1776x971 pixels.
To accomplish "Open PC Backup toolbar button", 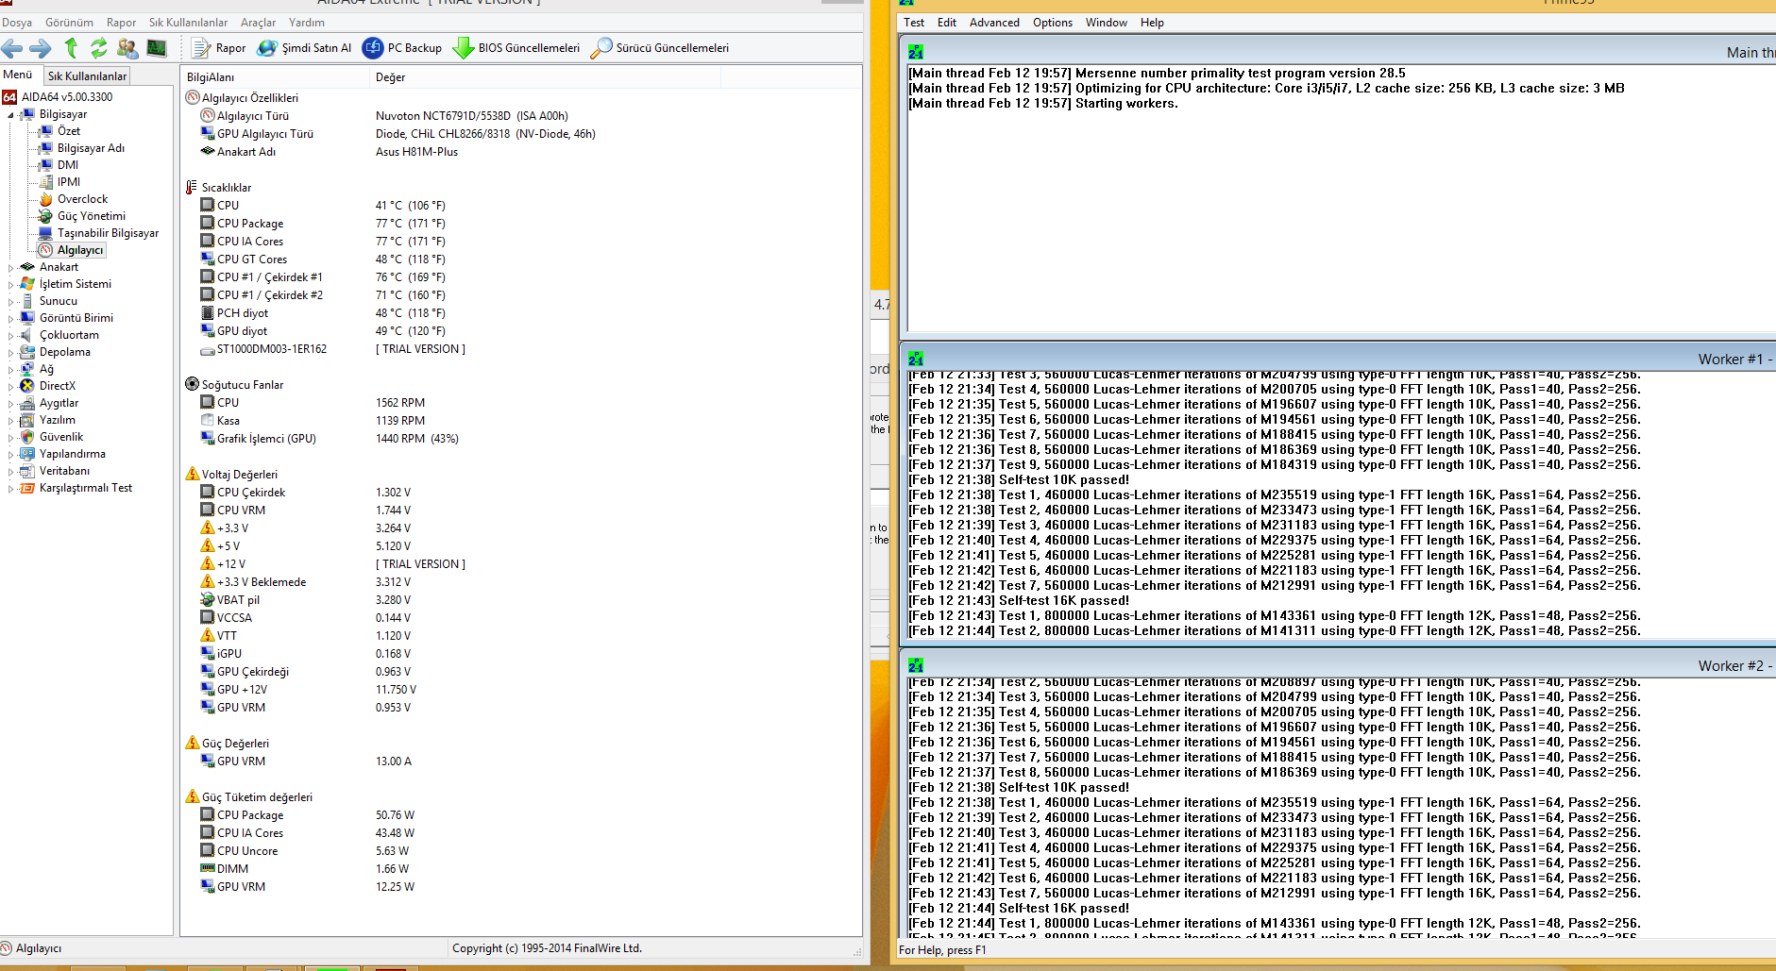I will 402,48.
